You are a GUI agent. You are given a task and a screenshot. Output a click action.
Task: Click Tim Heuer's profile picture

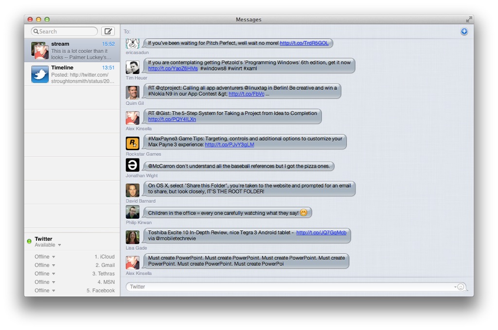click(x=132, y=67)
